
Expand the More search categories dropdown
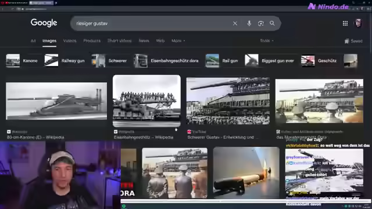[x=178, y=41]
